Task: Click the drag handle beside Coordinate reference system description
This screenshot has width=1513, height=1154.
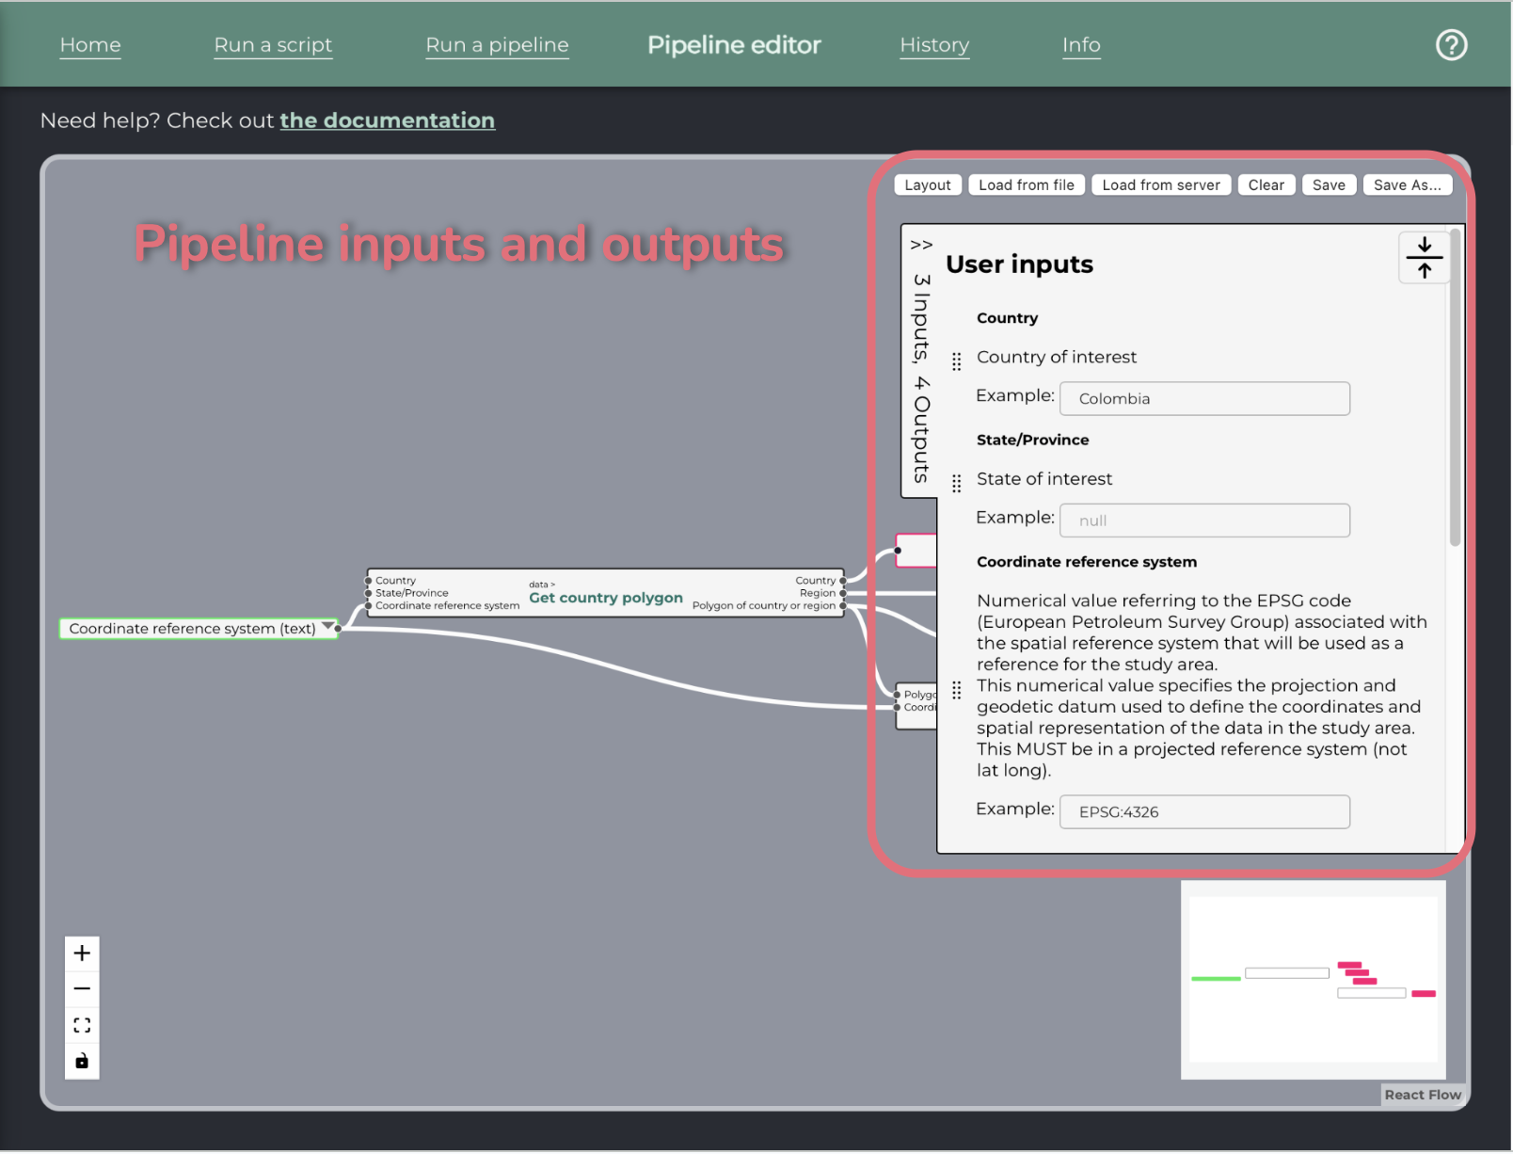Action: [x=956, y=690]
